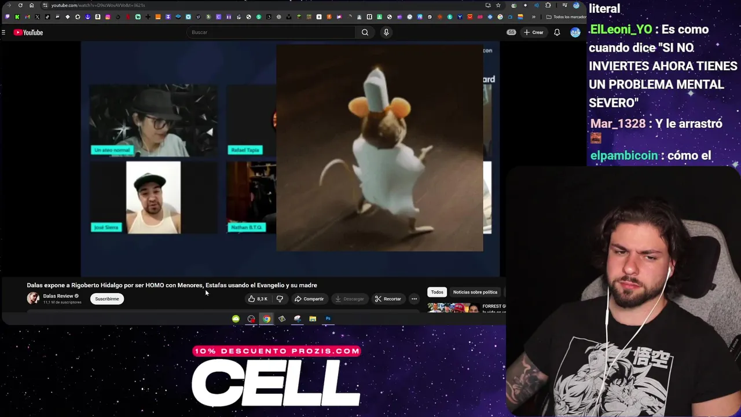Select the Todos filter chip

coord(437,292)
